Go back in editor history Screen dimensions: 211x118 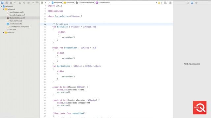tap(46, 3)
